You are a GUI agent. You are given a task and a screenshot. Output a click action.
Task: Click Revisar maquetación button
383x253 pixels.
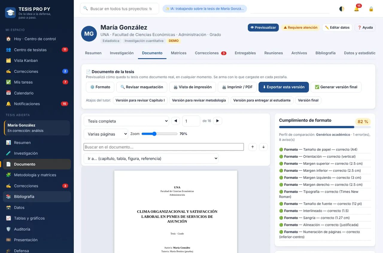[142, 87]
